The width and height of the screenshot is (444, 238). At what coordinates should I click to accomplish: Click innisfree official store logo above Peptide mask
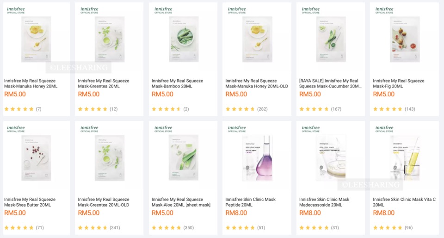tap(237, 129)
